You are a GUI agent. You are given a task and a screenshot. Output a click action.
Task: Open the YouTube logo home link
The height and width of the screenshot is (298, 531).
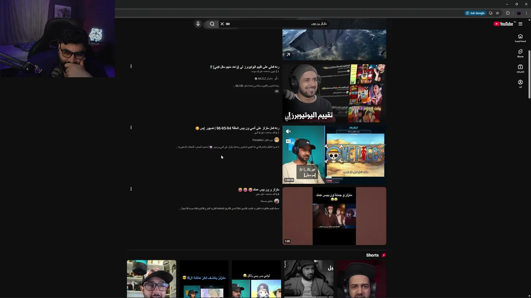(504, 24)
